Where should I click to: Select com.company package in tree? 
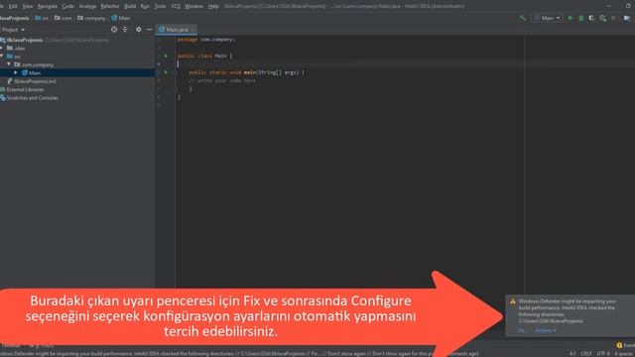(x=34, y=64)
